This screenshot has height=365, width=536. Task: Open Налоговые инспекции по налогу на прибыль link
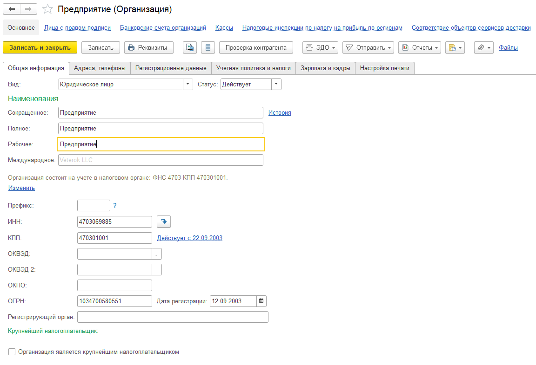tap(322, 28)
